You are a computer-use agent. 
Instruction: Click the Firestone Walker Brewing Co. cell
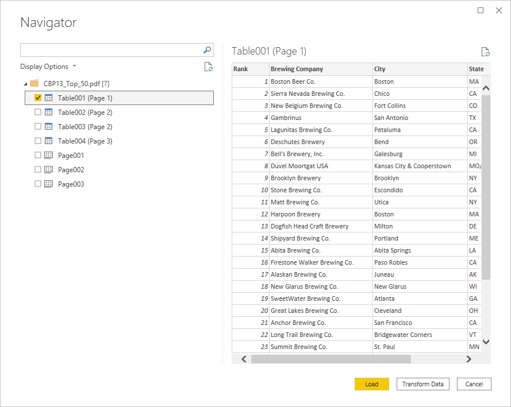[321, 262]
